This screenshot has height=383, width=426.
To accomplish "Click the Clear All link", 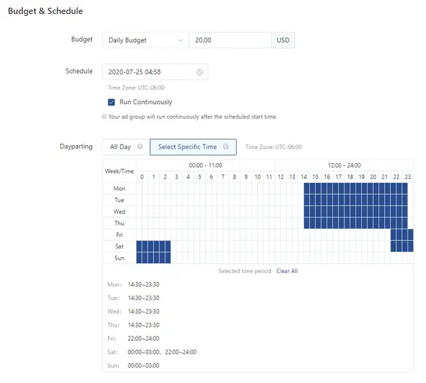I will pos(287,271).
